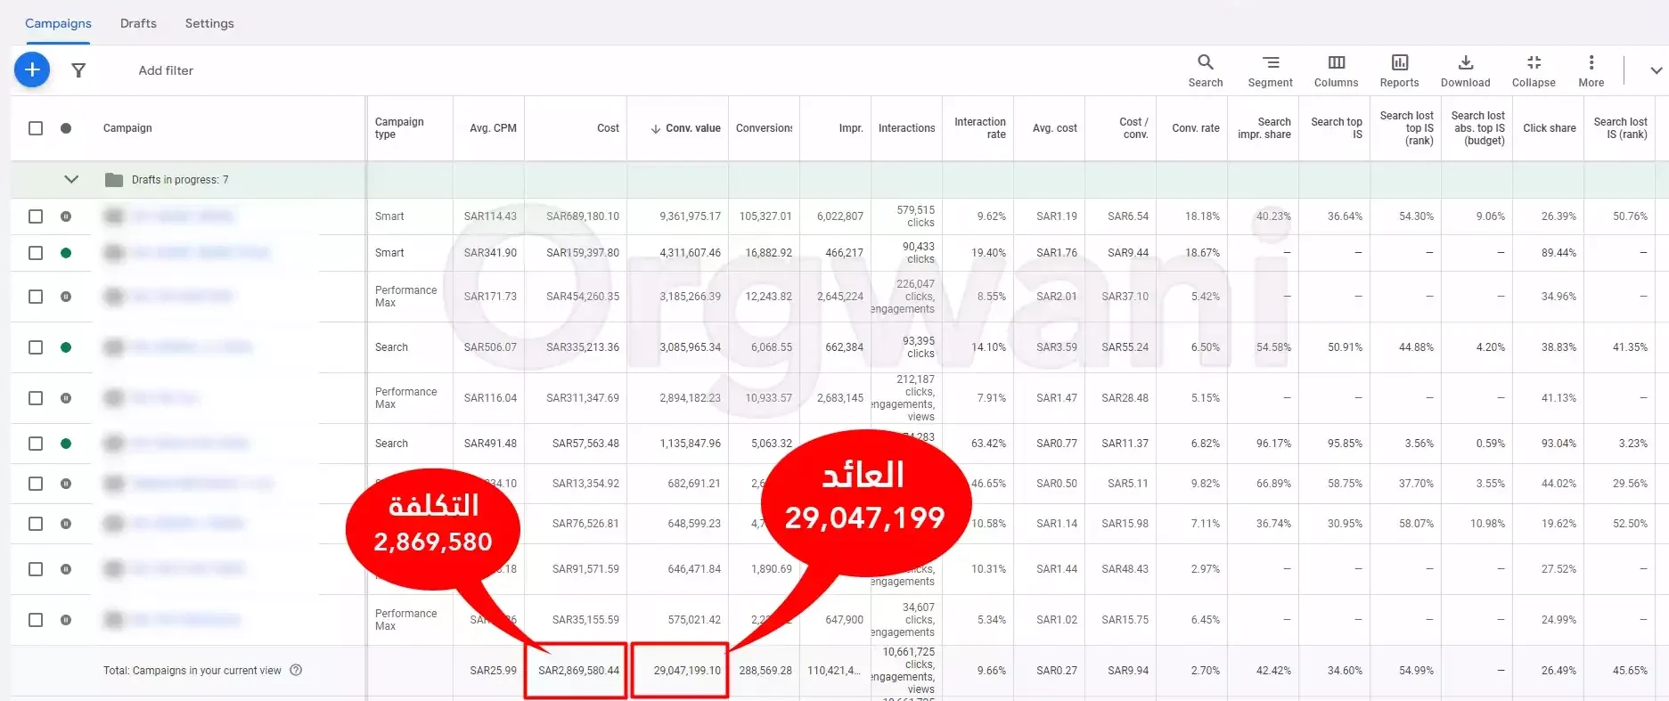Open the Reports icon
Screen dimensions: 1669x701
click(x=1399, y=70)
